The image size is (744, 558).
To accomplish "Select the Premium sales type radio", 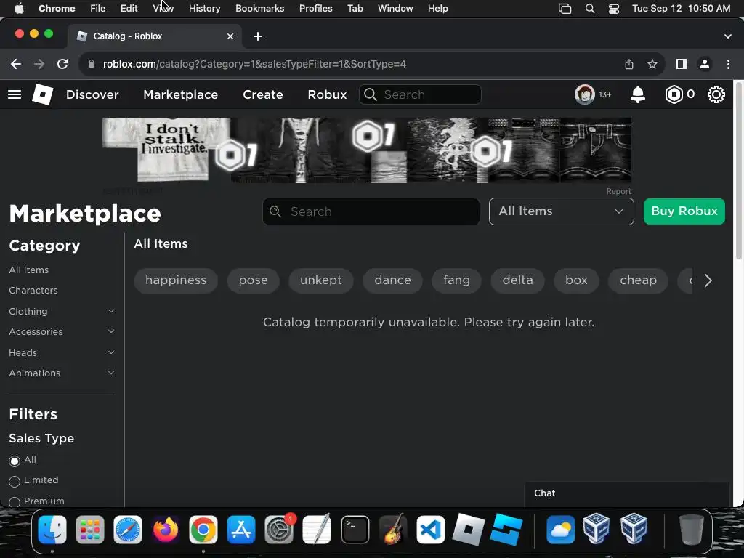I will [15, 501].
